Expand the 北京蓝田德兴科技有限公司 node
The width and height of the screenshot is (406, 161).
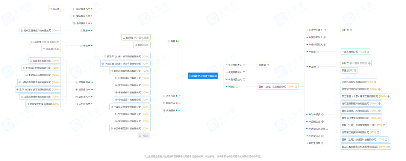(379, 111)
